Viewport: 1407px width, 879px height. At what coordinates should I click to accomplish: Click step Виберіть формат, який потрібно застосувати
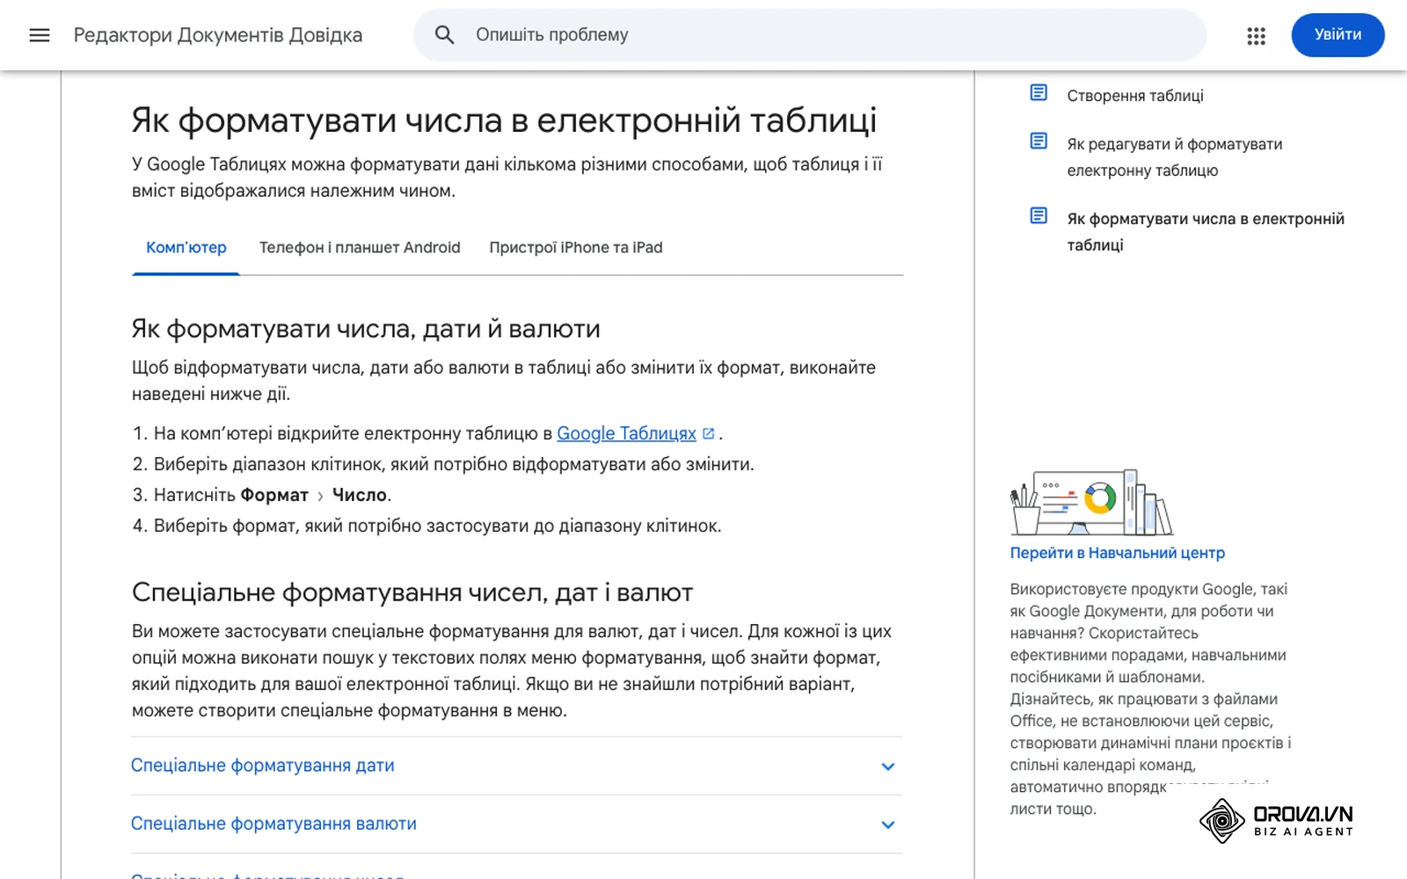coord(437,526)
